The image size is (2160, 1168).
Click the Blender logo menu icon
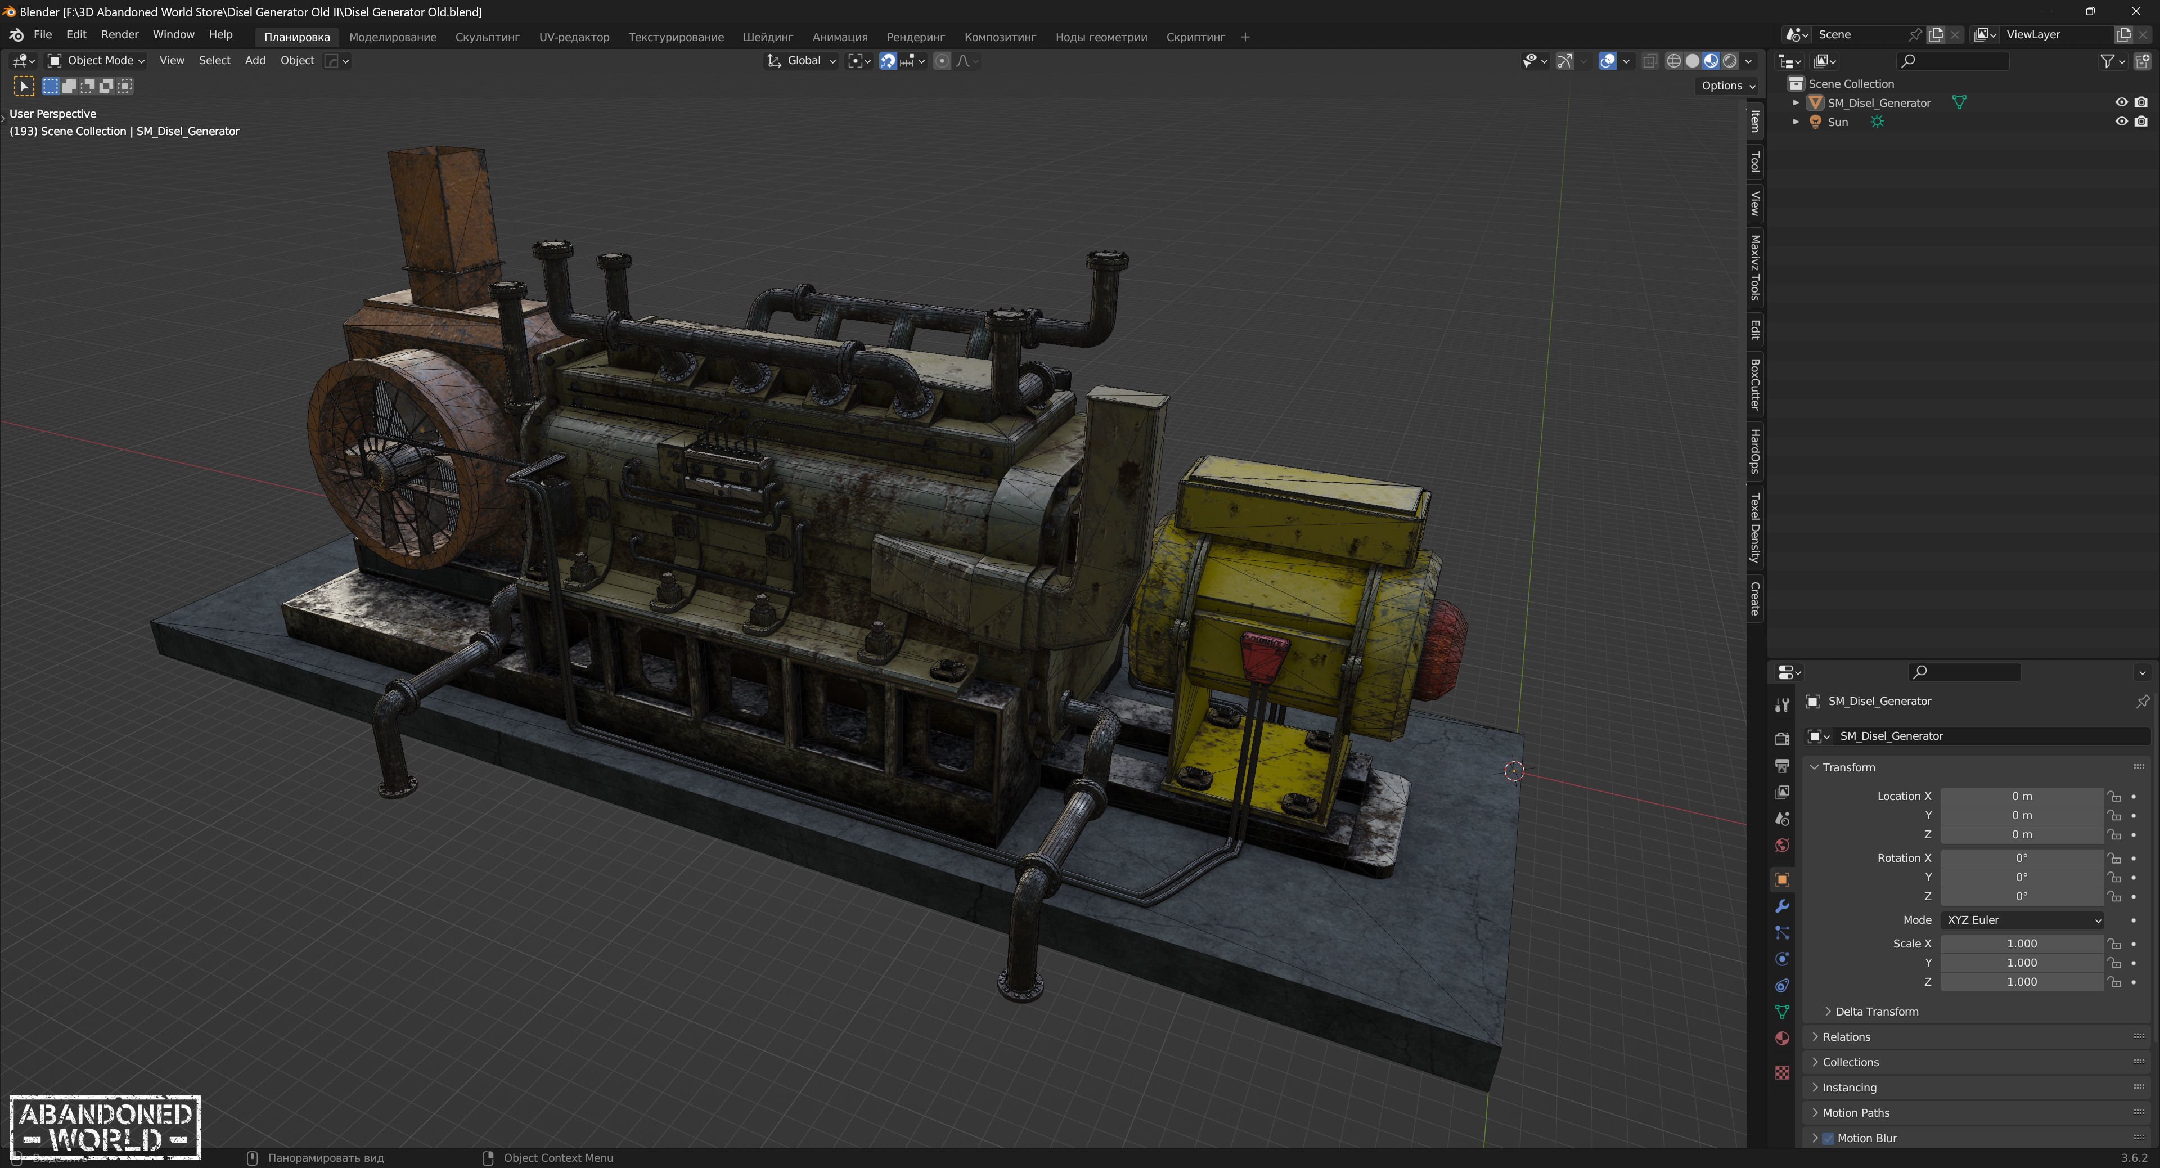click(16, 34)
